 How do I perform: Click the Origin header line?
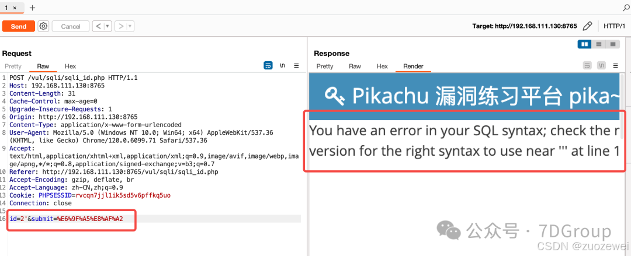coord(74,117)
